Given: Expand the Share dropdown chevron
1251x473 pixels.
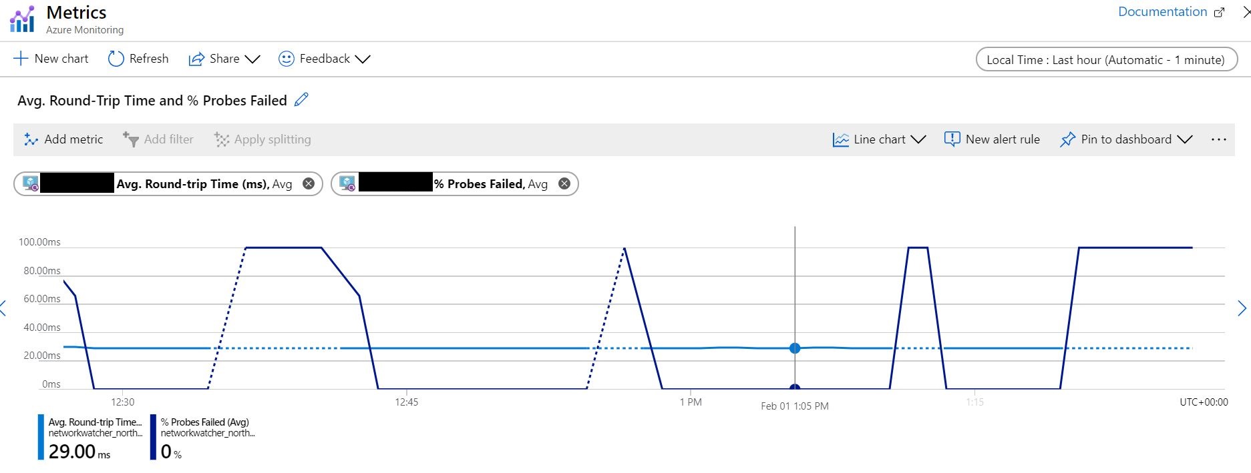Looking at the screenshot, I should click(x=252, y=59).
